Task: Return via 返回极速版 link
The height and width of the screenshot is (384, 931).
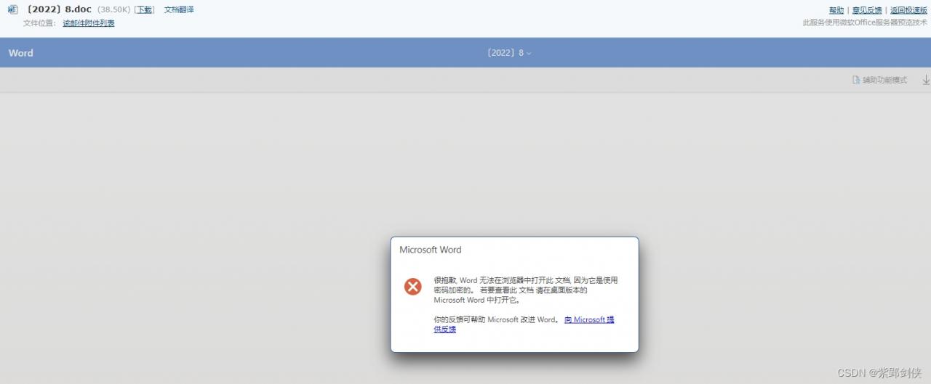Action: 908,10
